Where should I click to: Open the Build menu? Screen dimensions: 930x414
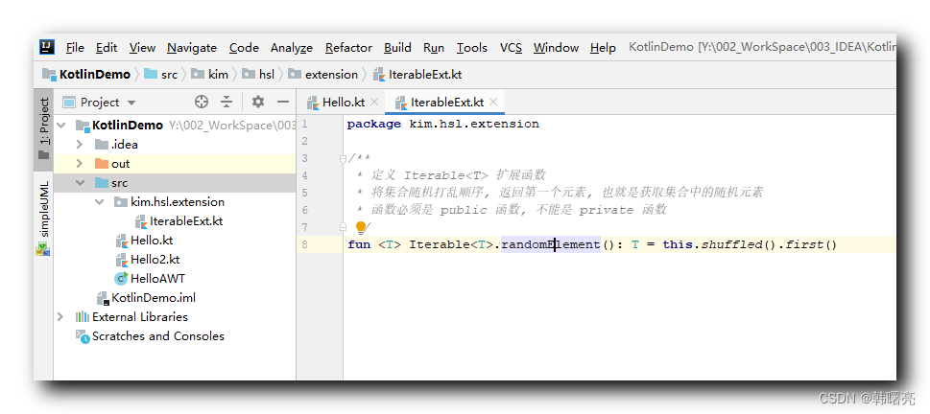point(397,48)
